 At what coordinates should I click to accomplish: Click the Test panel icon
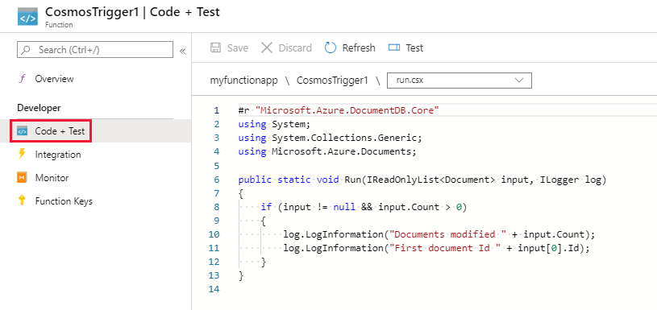click(394, 48)
